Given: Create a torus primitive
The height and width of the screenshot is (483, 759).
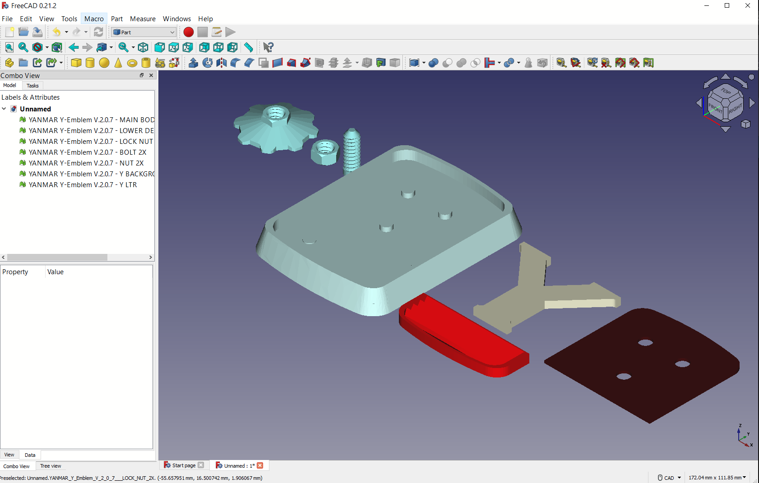Looking at the screenshot, I should click(x=132, y=63).
